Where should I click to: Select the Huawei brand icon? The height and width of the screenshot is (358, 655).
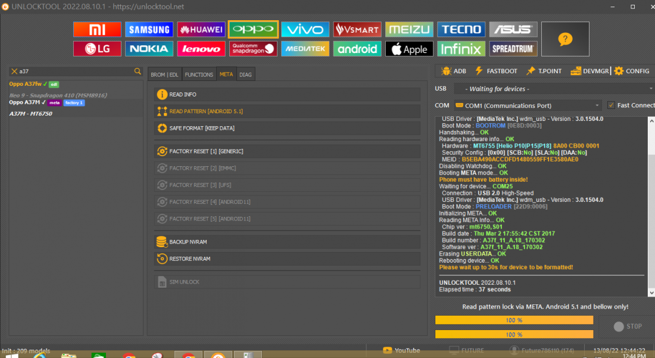[x=201, y=29]
